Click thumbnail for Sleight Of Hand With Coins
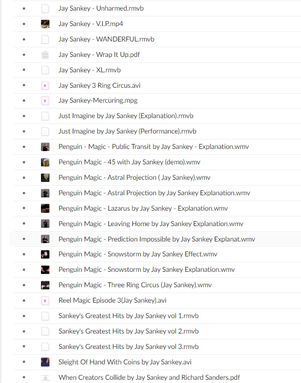The image size is (301, 383). 45,362
